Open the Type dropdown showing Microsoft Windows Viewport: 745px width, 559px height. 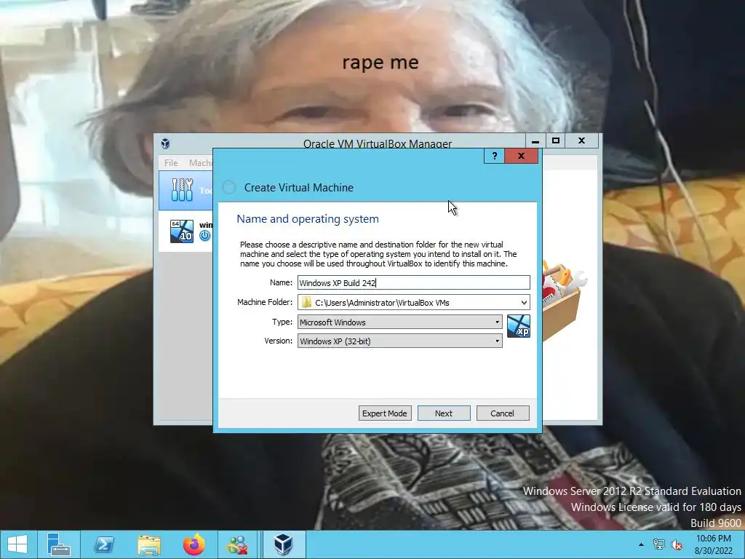coord(399,322)
